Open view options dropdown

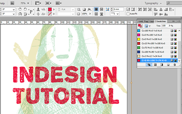38,3
